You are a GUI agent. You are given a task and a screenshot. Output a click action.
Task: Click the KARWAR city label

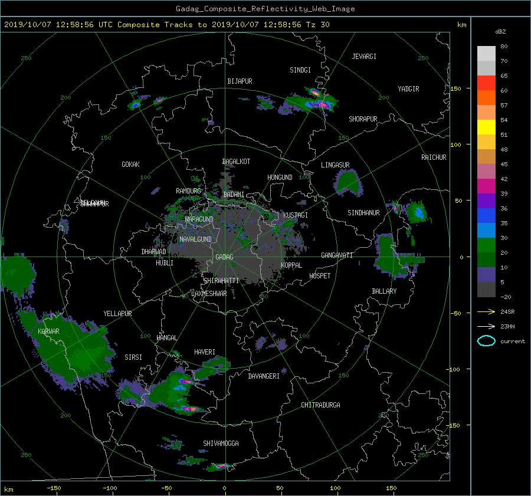48,331
